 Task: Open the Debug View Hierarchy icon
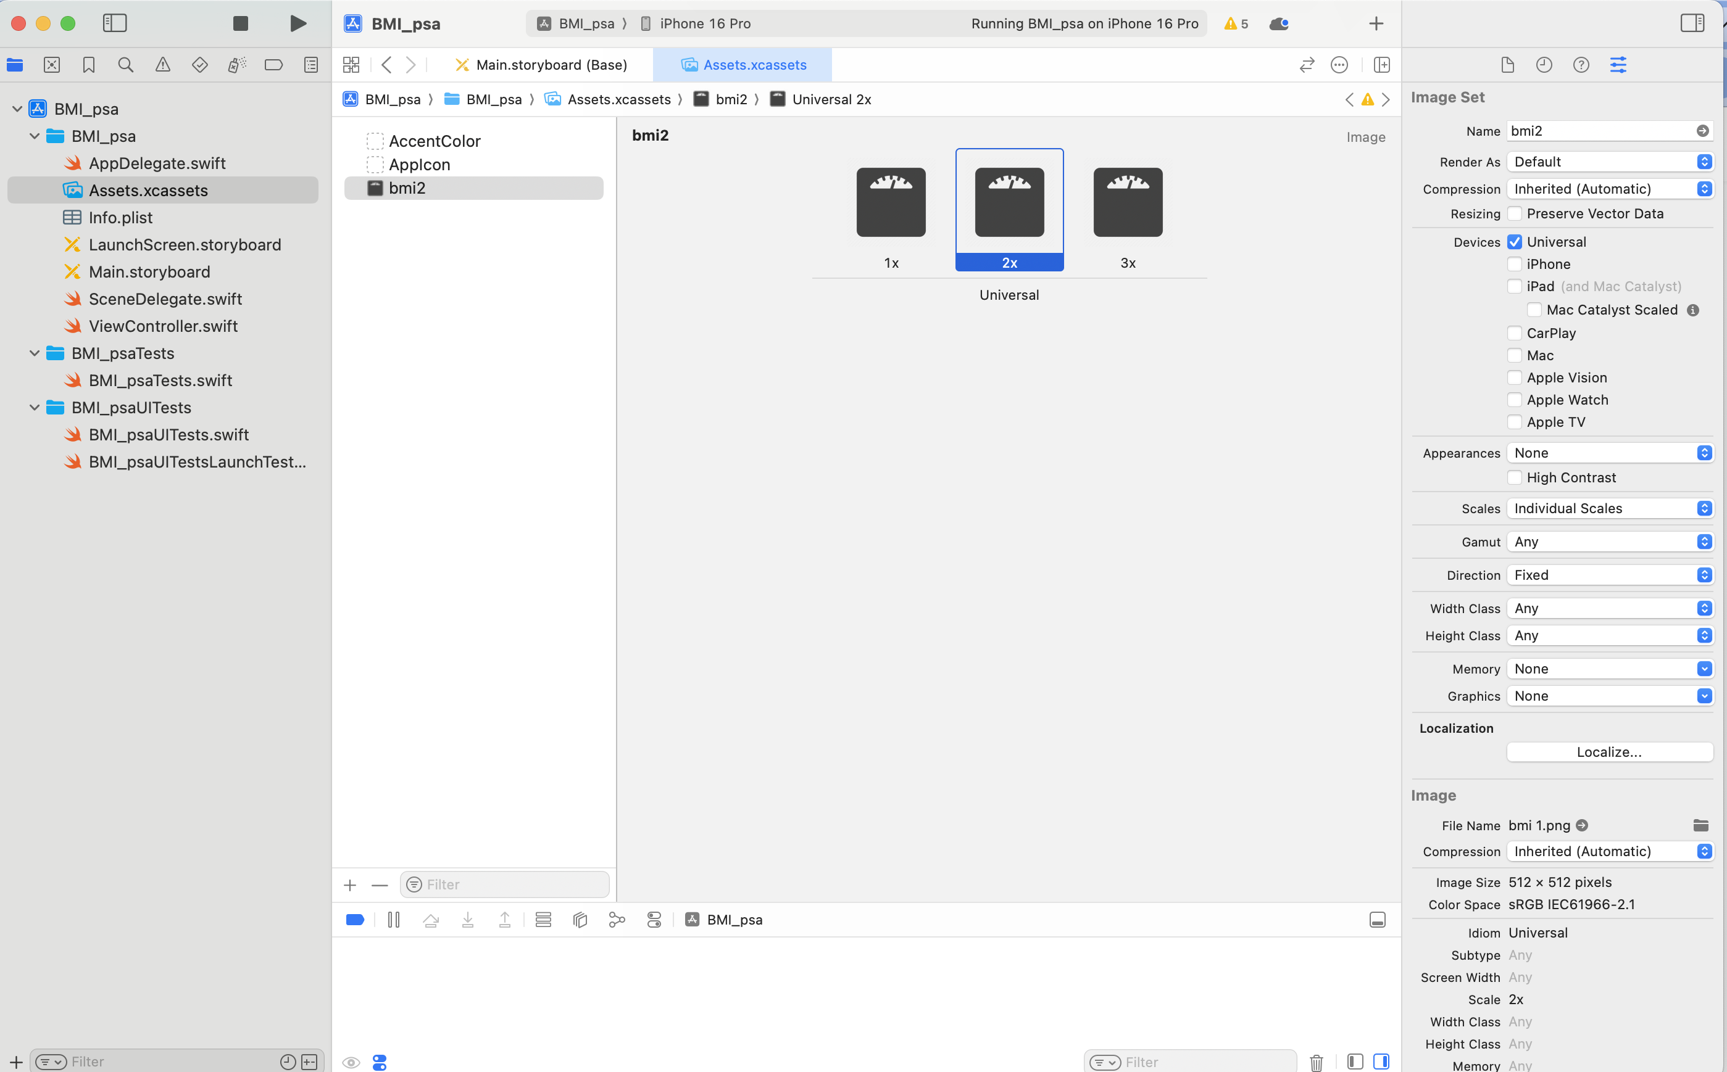click(580, 920)
